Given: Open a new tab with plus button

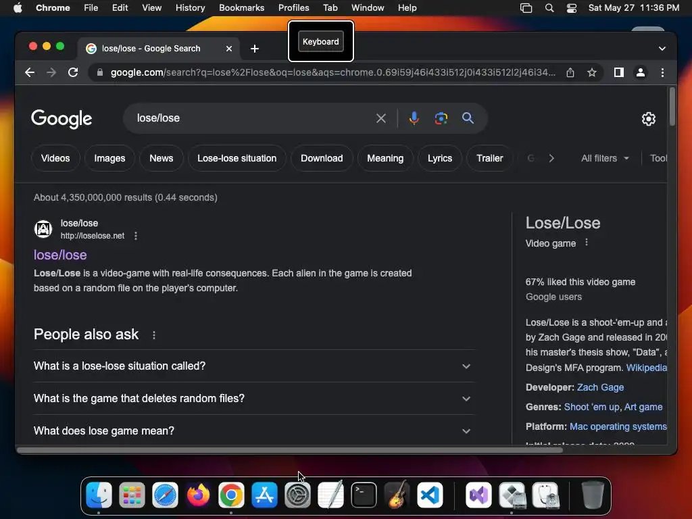Looking at the screenshot, I should pos(255,49).
